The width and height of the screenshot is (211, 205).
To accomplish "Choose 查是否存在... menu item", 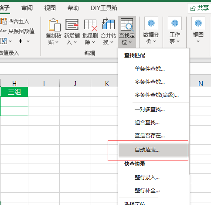I will tap(153, 136).
